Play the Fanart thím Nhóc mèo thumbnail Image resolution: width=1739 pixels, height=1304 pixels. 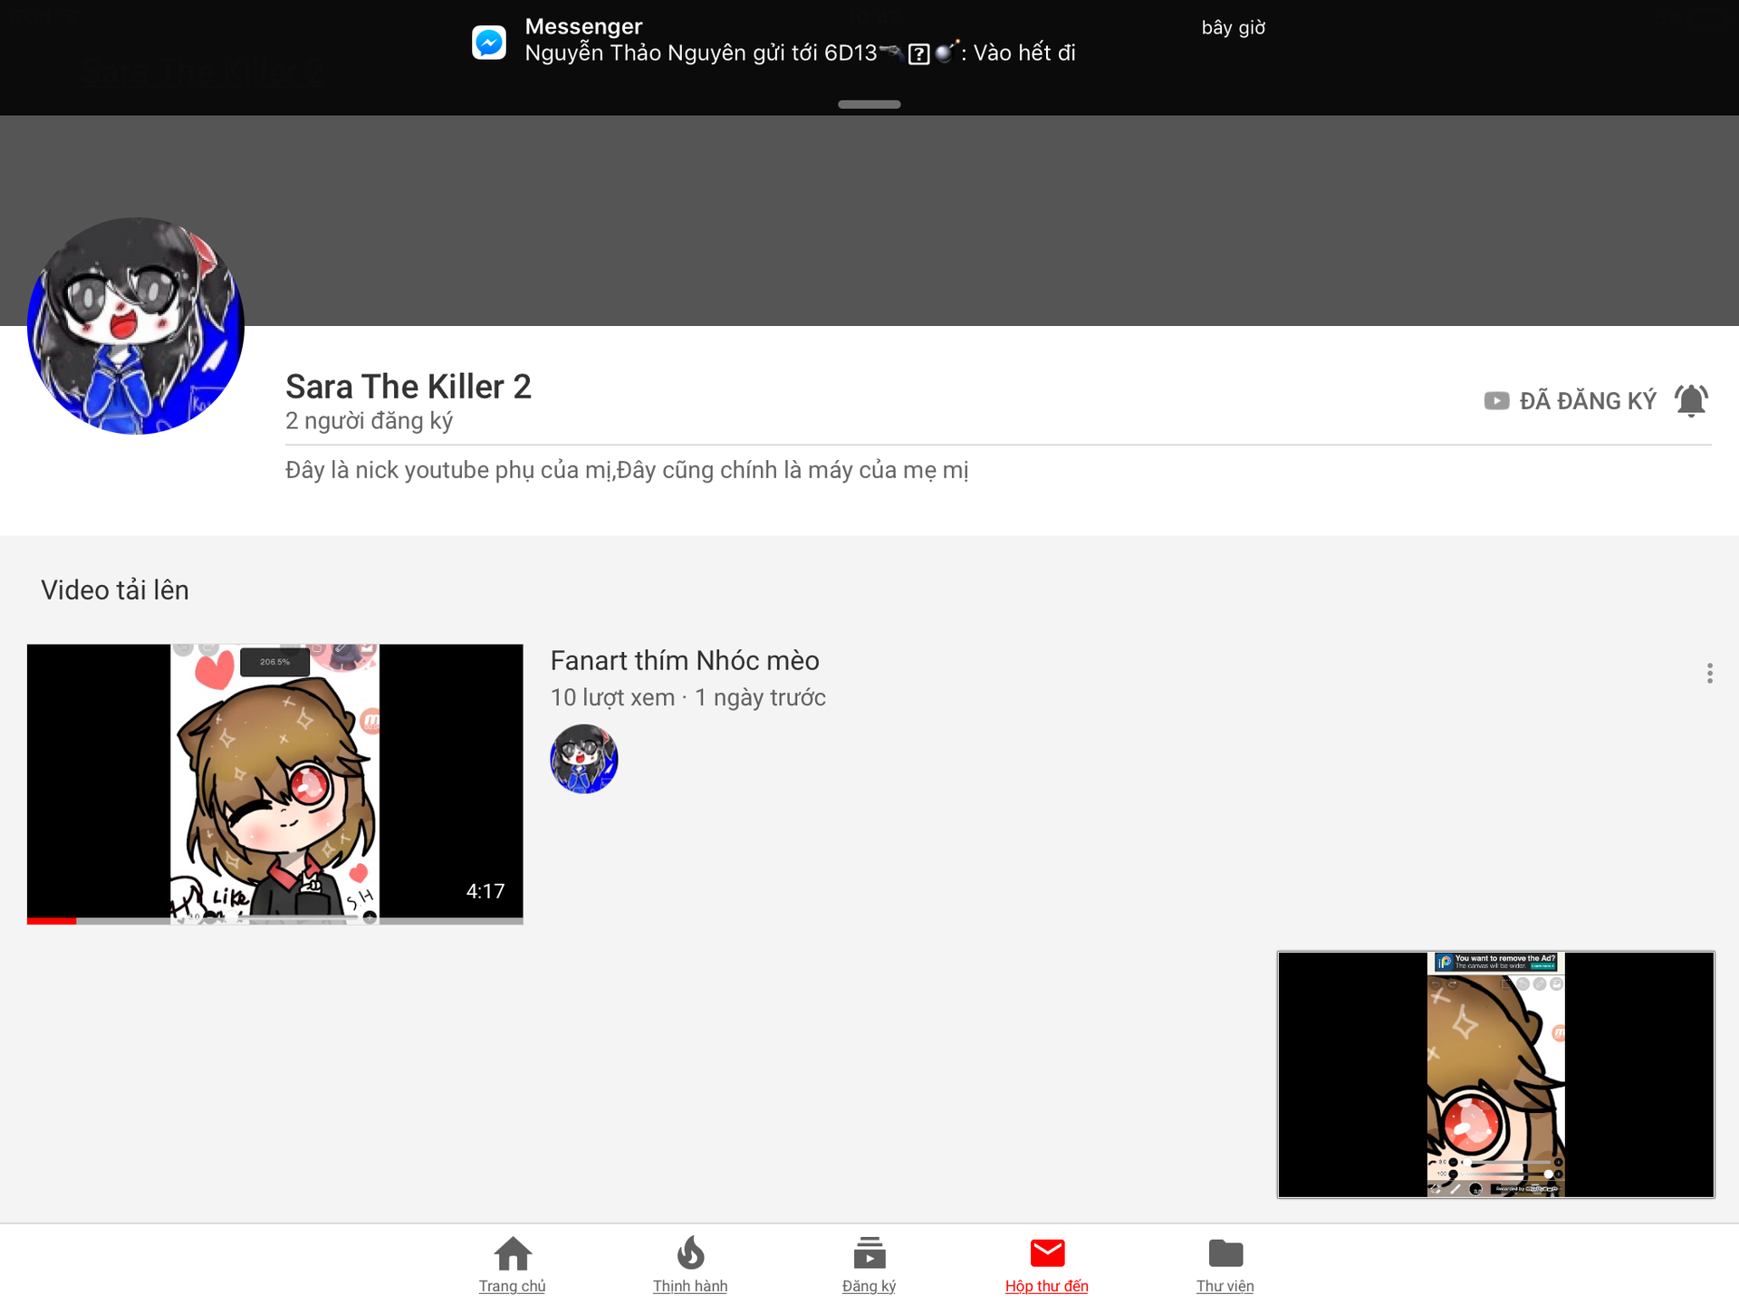pyautogui.click(x=274, y=782)
